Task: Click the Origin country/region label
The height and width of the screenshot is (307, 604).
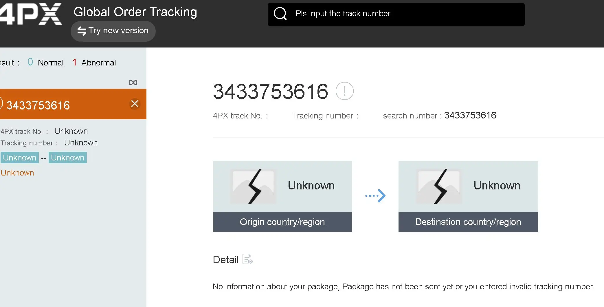Action: pyautogui.click(x=282, y=222)
